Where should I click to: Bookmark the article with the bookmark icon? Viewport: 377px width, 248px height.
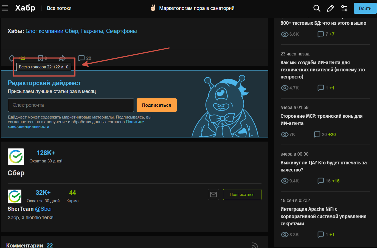coord(41,58)
